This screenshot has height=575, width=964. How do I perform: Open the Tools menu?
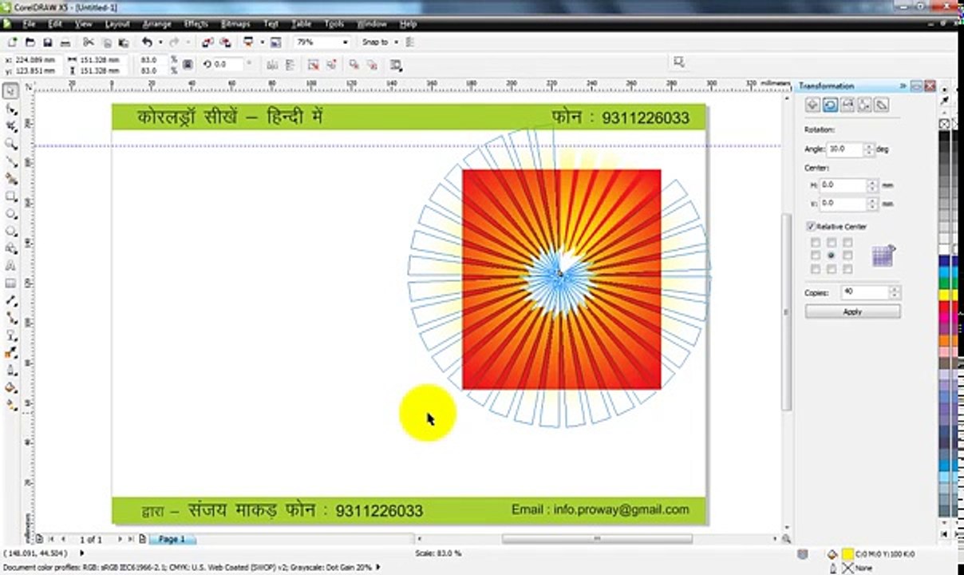pos(334,24)
